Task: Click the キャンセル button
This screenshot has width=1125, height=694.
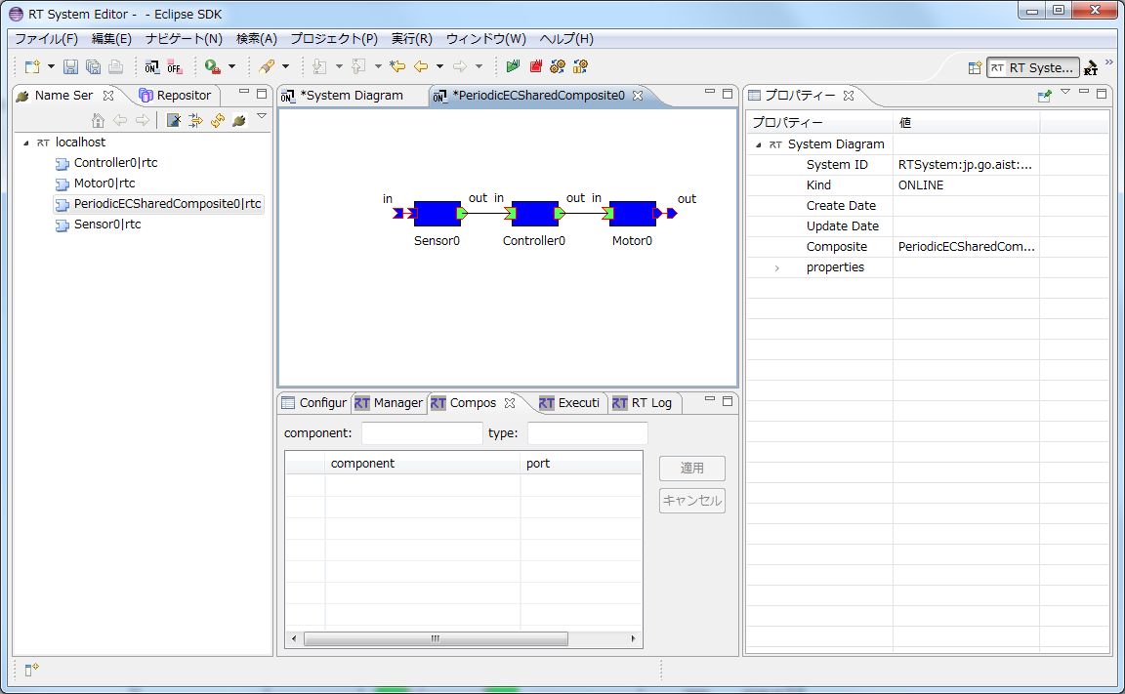Action: [691, 501]
